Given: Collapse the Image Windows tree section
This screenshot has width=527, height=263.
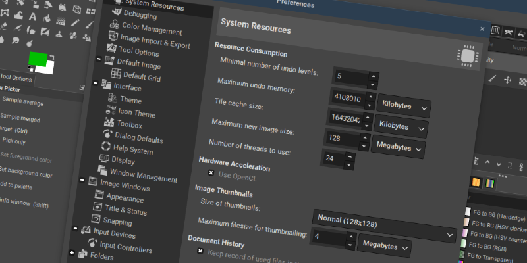Looking at the screenshot, I should click(x=83, y=179).
